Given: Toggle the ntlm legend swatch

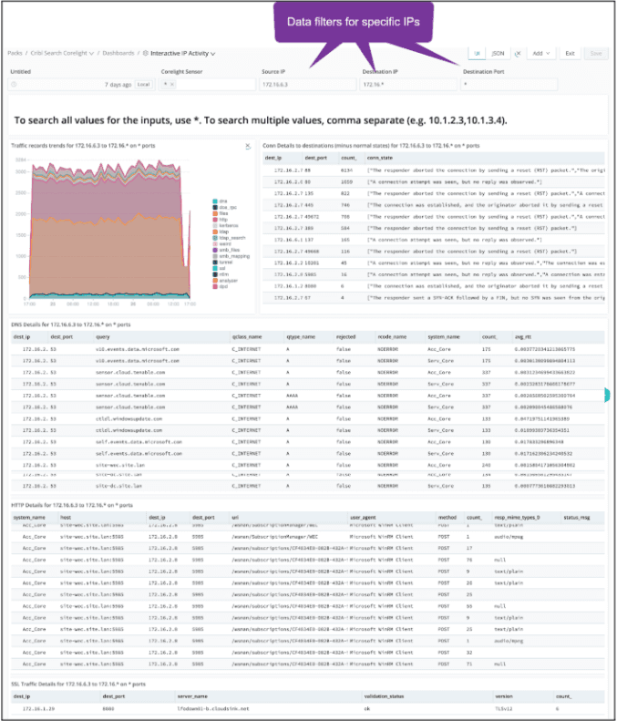Looking at the screenshot, I should (215, 274).
